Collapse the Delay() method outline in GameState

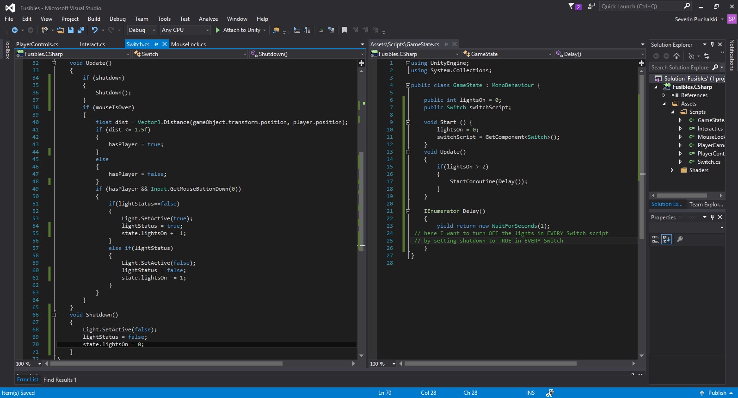(408, 211)
